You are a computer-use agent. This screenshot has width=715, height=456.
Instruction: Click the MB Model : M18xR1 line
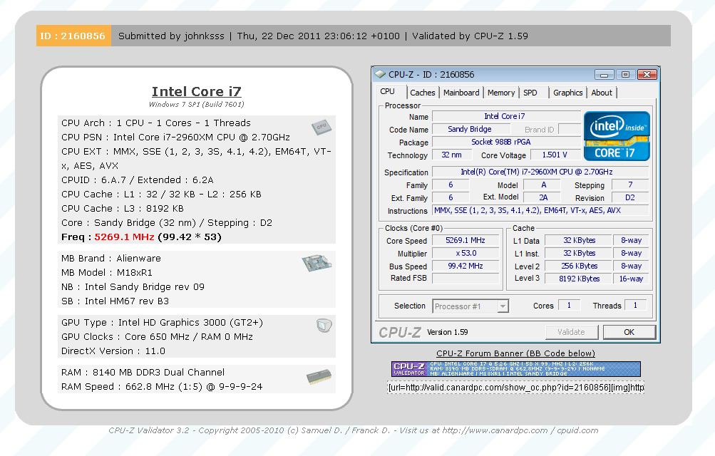click(107, 272)
